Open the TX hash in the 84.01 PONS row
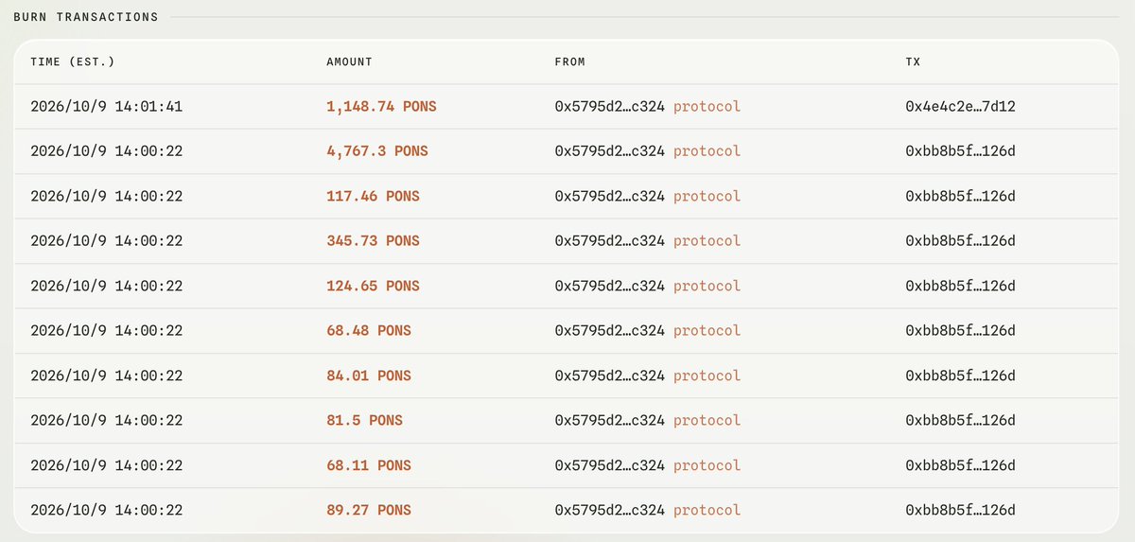This screenshot has height=542, width=1135. pos(960,376)
